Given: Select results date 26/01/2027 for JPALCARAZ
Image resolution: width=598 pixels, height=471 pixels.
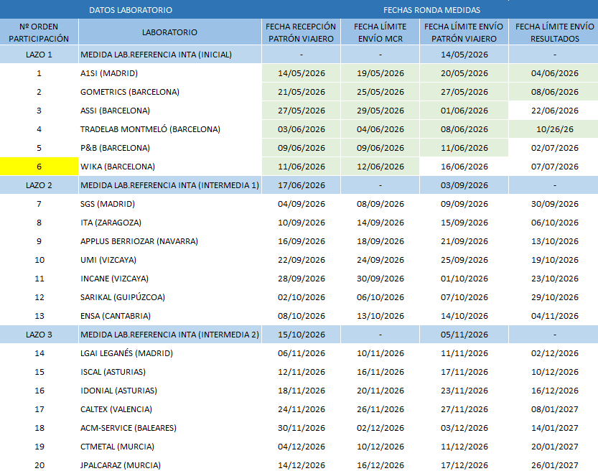Looking at the screenshot, I should pos(554,465).
